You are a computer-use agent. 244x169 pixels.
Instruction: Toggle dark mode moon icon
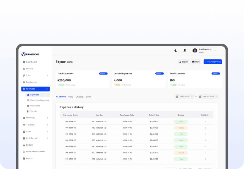[176, 51]
